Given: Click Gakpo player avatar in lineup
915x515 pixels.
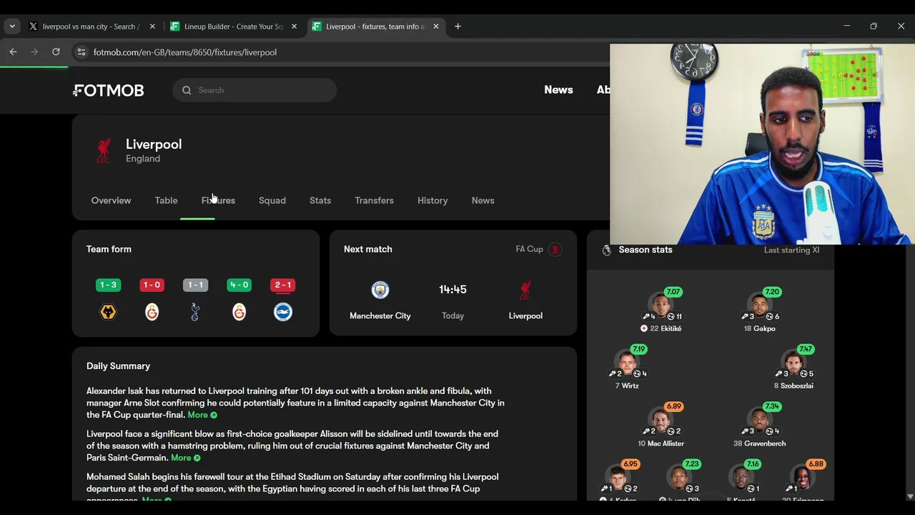Looking at the screenshot, I should pyautogui.click(x=760, y=305).
